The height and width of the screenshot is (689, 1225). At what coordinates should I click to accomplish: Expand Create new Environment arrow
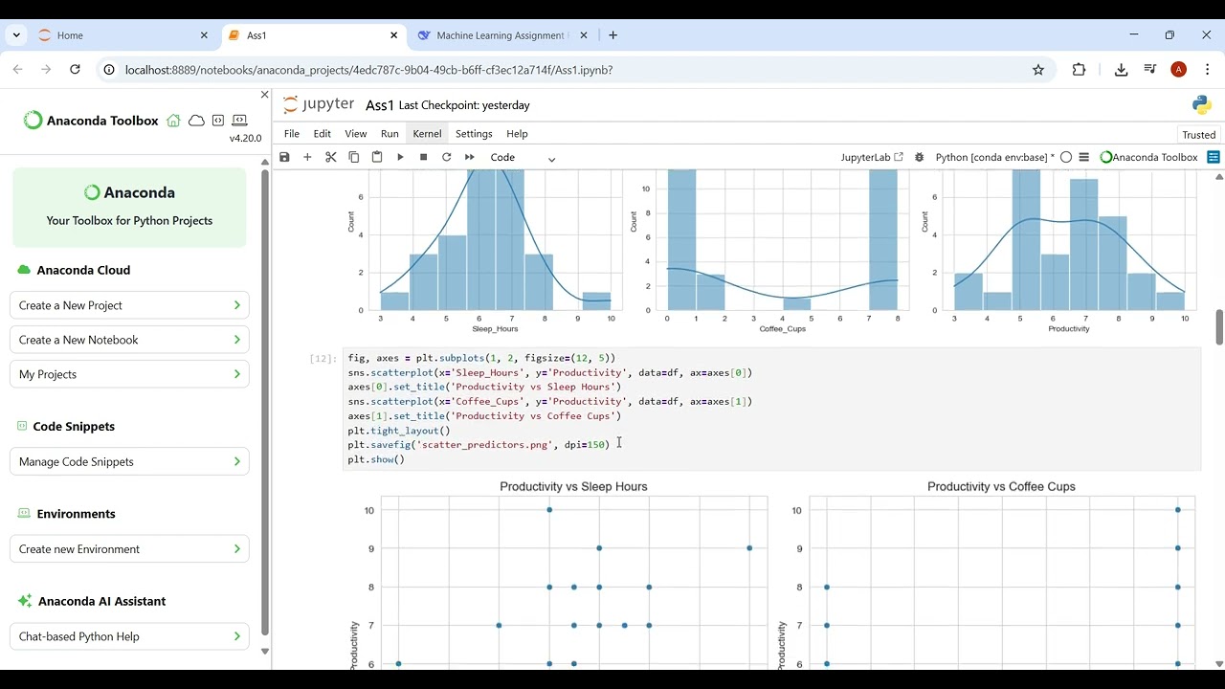coord(237,549)
